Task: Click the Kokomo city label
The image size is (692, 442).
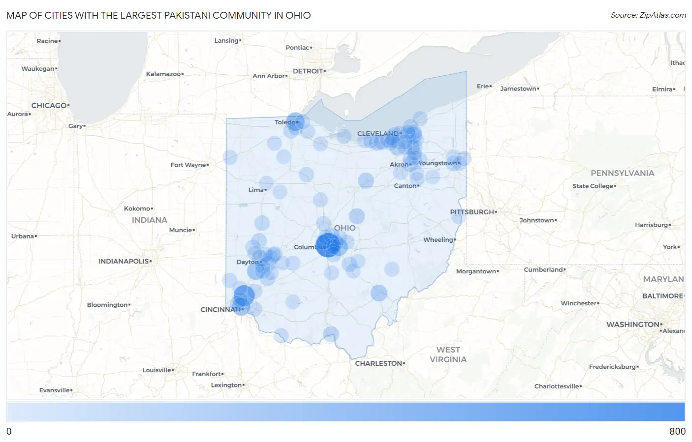Action: click(x=137, y=208)
